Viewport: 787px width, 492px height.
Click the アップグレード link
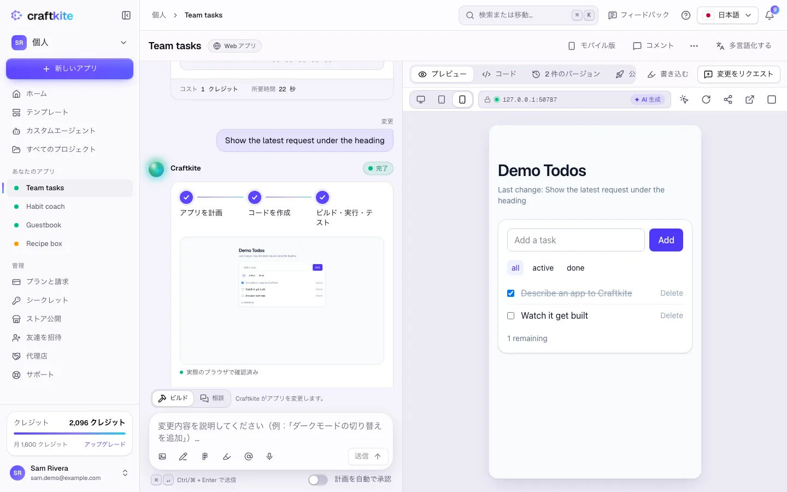coord(105,444)
